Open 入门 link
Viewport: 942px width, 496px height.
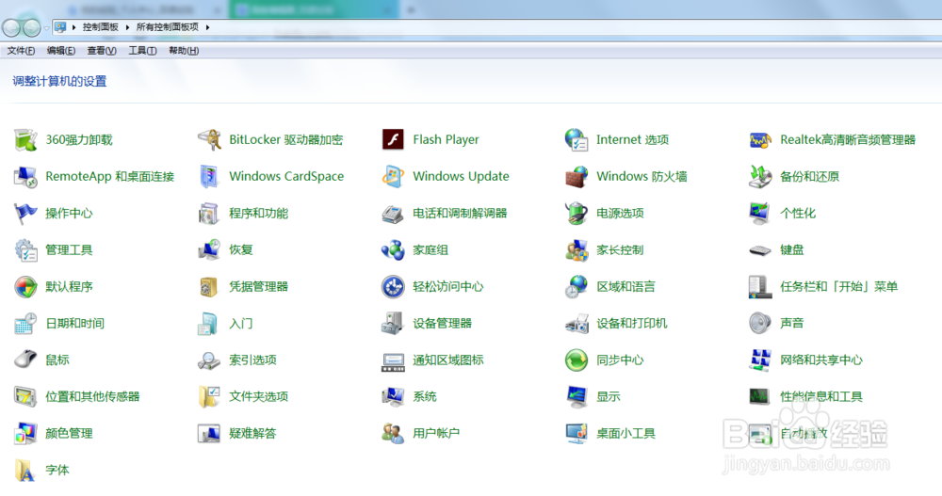pos(241,324)
